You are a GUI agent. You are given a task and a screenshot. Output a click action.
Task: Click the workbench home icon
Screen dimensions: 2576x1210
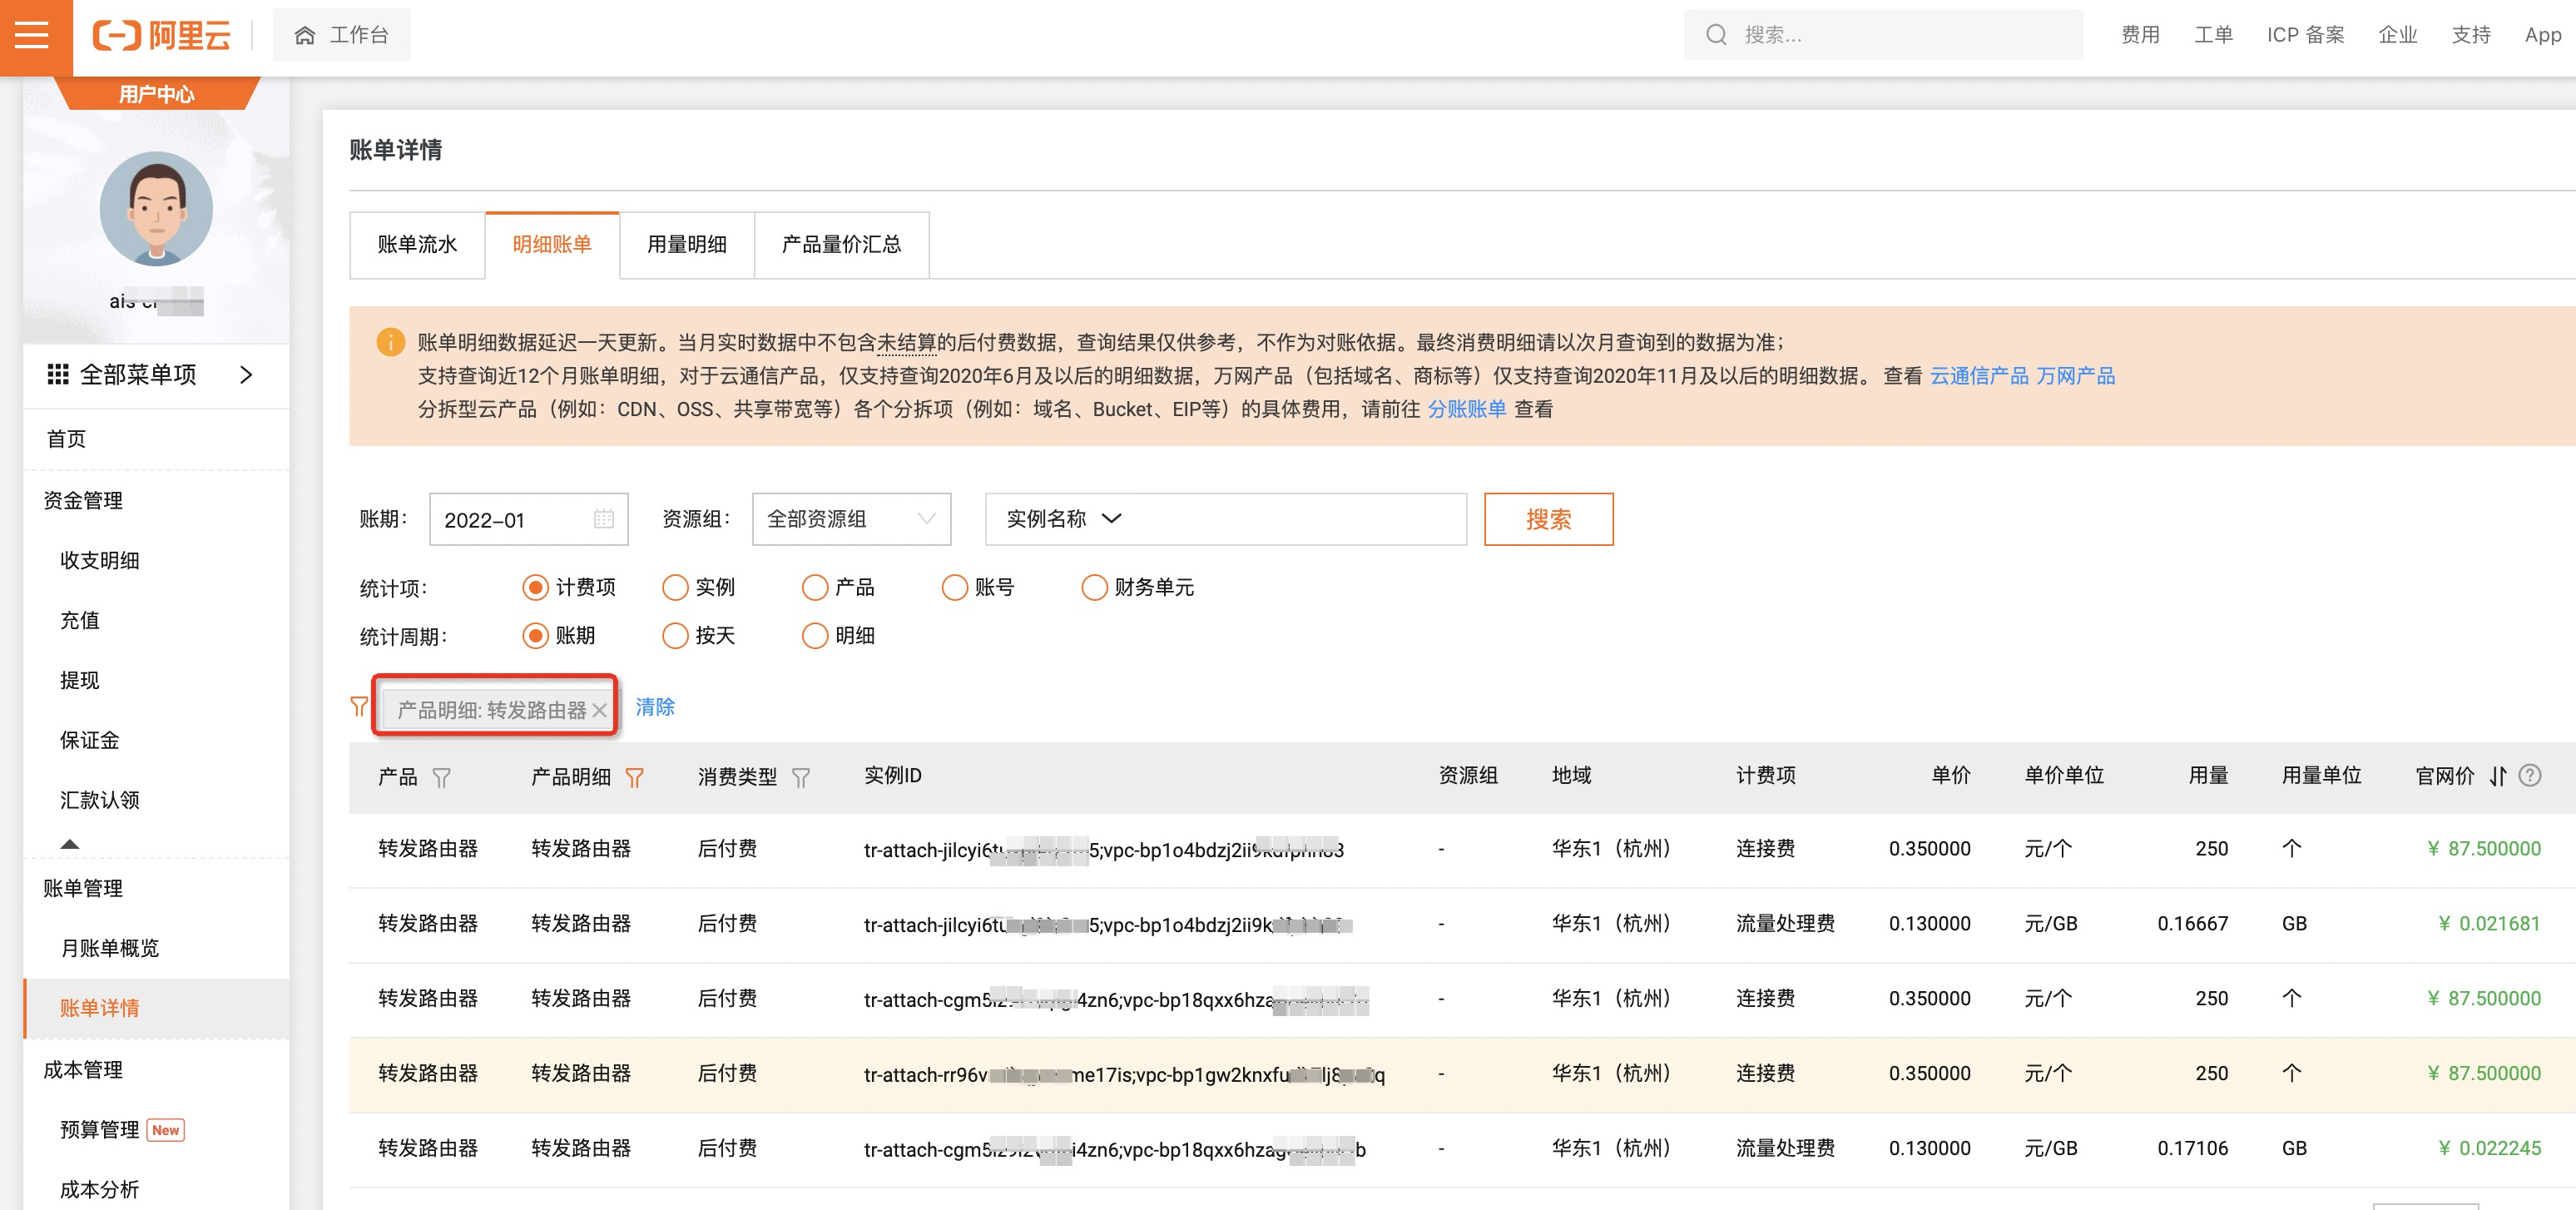(x=305, y=36)
